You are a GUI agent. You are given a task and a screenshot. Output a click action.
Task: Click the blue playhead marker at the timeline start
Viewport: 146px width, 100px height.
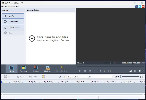pyautogui.click(x=2, y=82)
